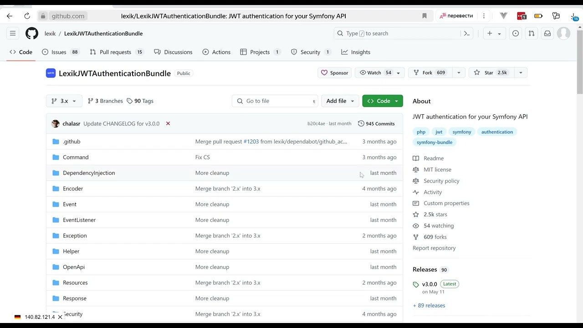
Task: Open commit hash b20c4ae
Action: point(316,123)
